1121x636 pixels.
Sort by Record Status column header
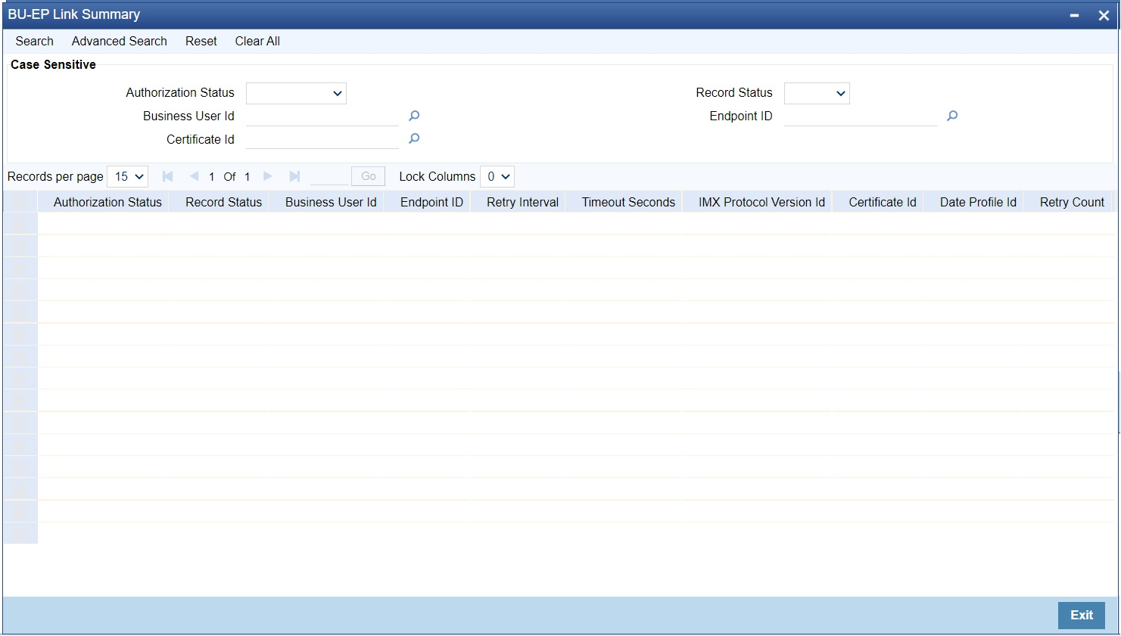[x=223, y=202]
